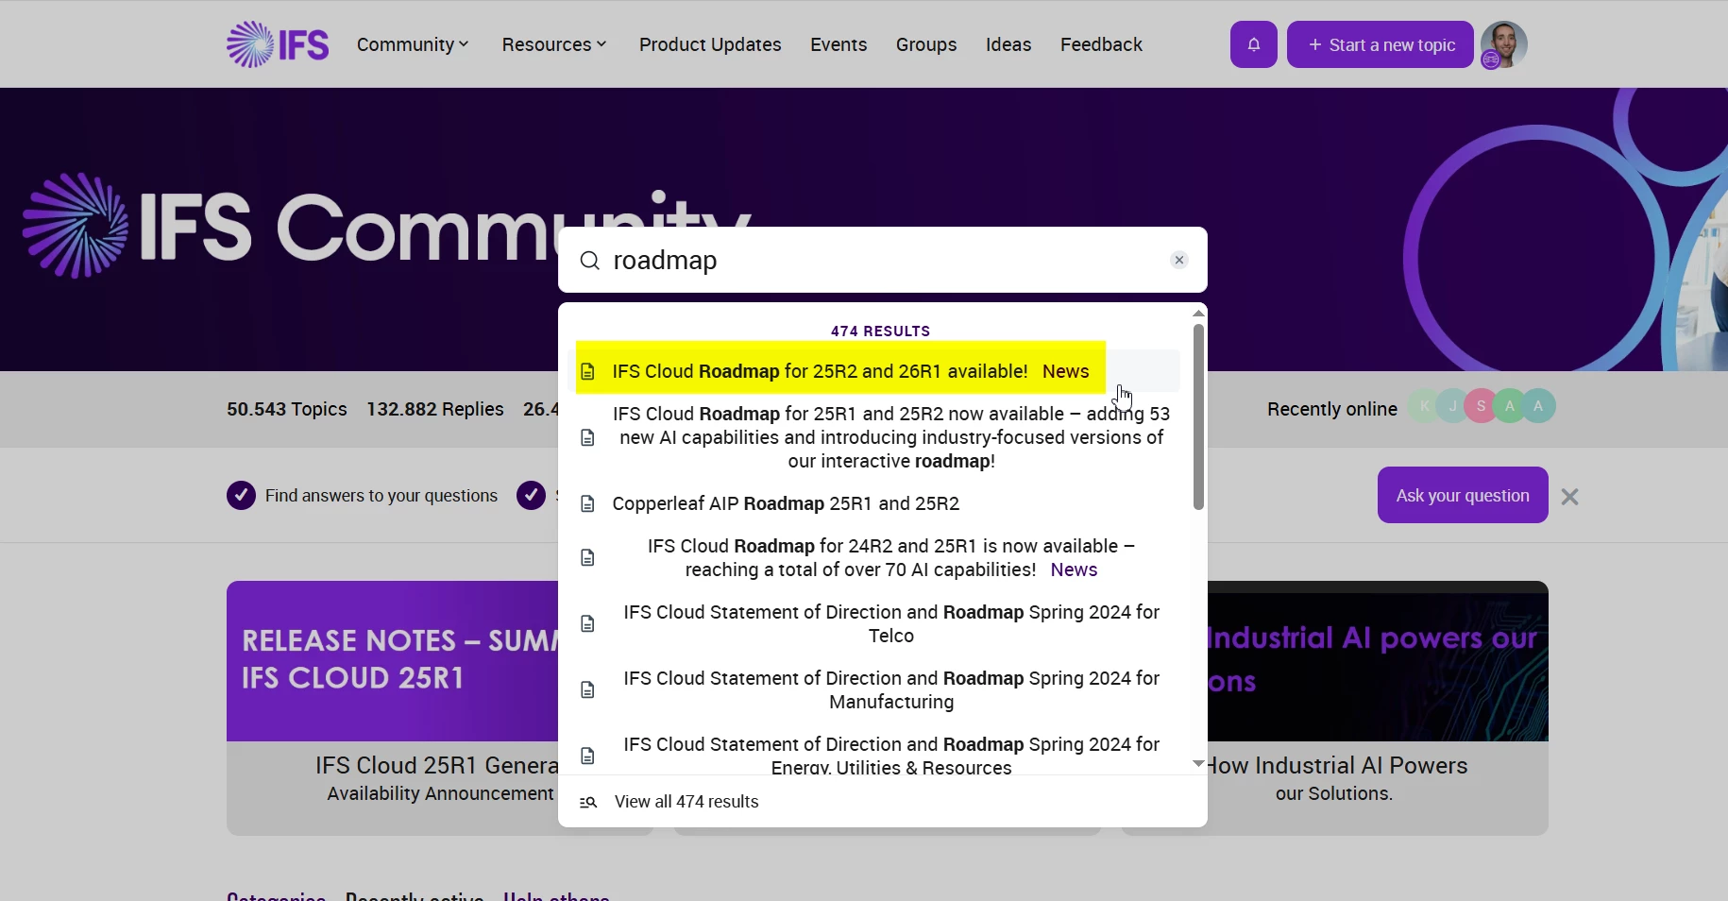Click the 50.543 Topics statistic

click(x=287, y=410)
